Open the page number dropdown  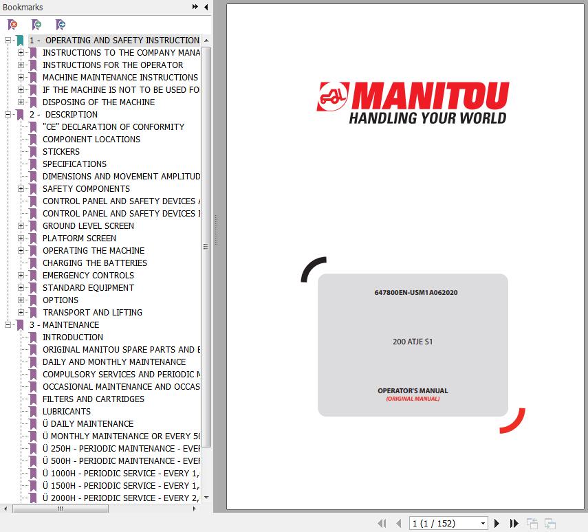coord(483,523)
